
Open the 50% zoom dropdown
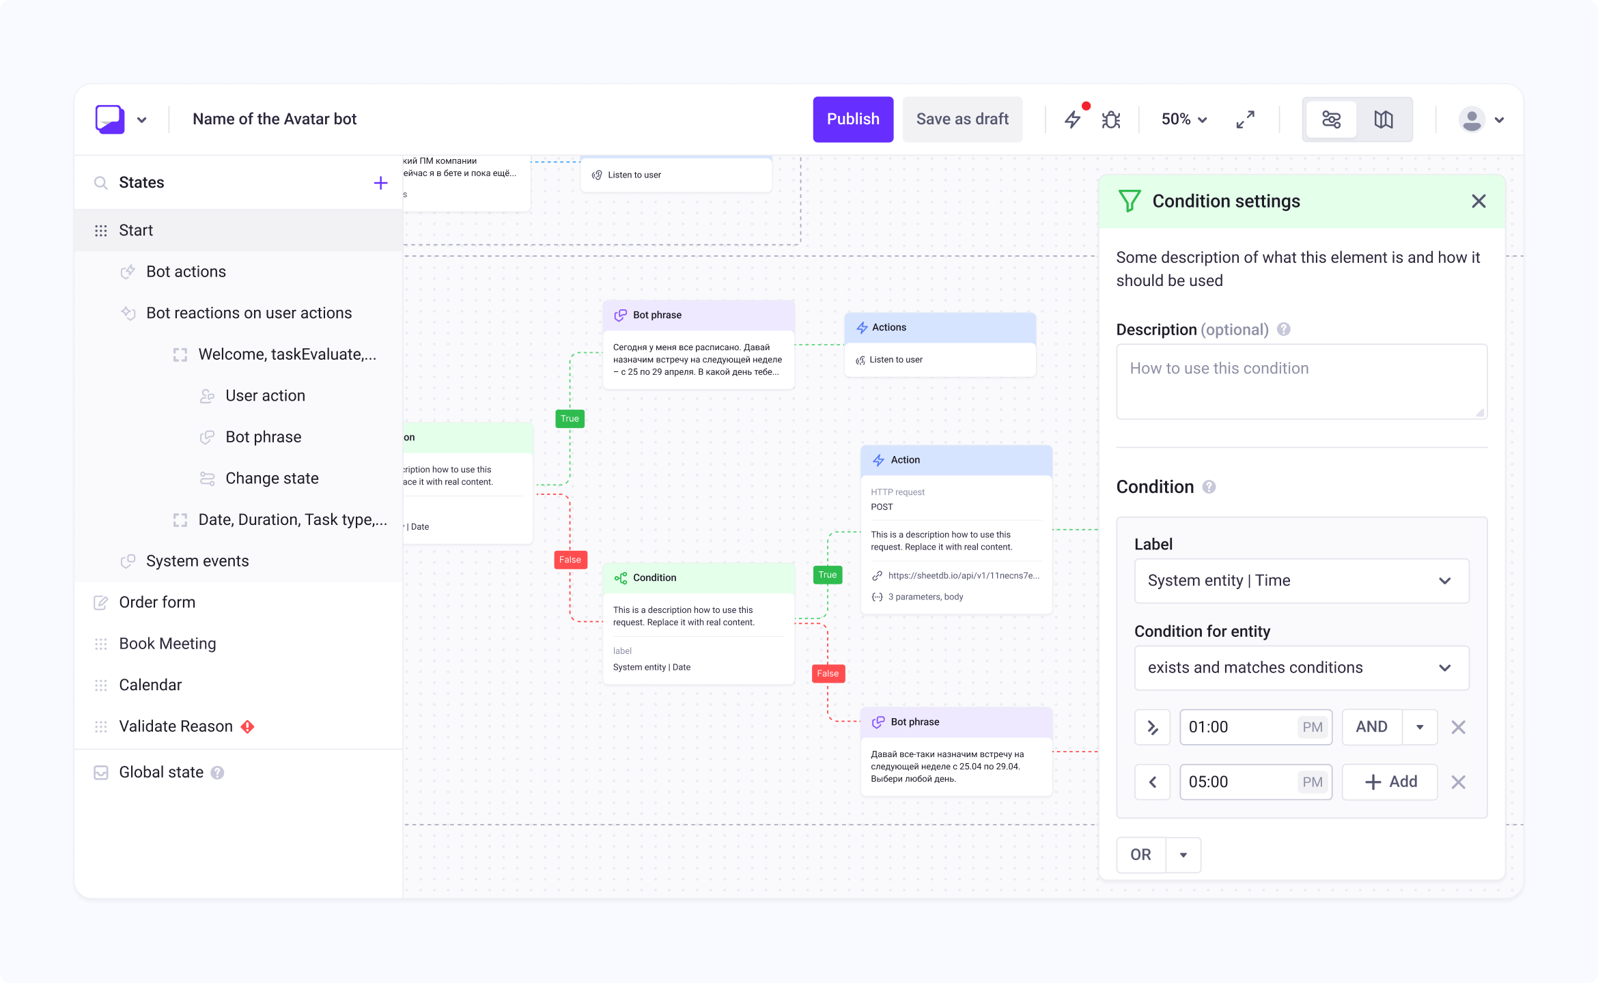tap(1183, 119)
